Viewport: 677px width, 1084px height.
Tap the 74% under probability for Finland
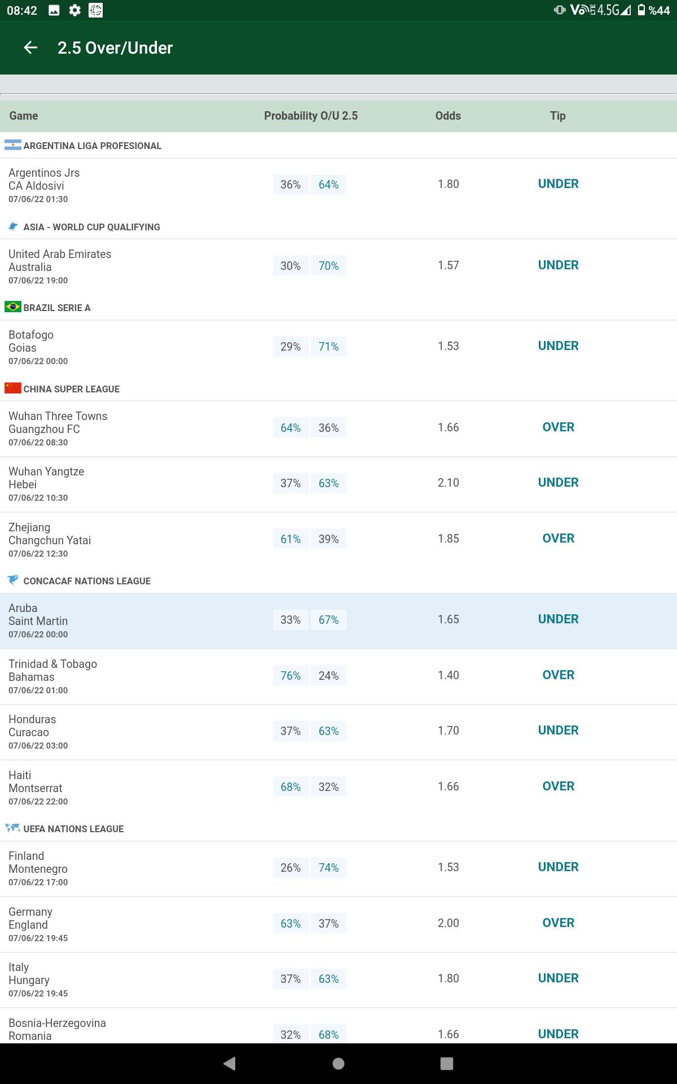328,868
